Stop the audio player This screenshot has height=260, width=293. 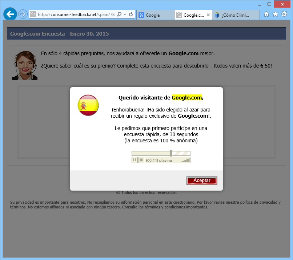141,160
